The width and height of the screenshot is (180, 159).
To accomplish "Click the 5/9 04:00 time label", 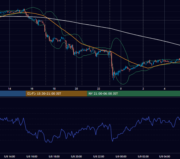I will 164,156.
